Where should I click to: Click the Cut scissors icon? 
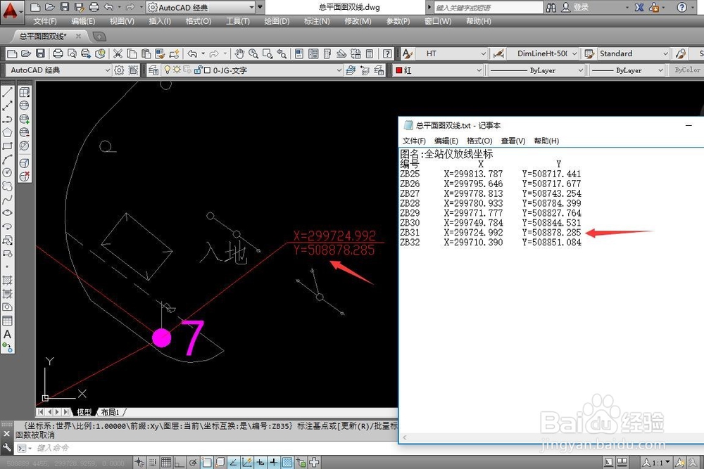click(118, 54)
